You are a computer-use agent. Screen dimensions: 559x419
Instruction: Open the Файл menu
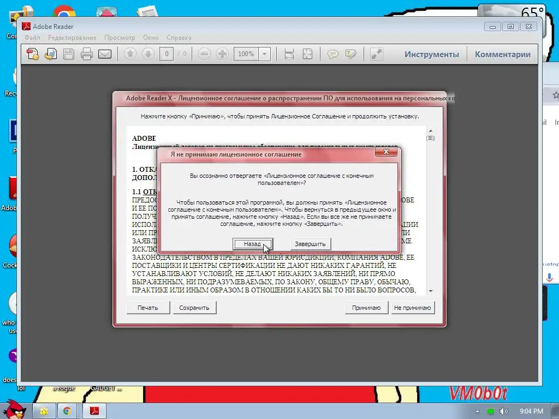[32, 38]
